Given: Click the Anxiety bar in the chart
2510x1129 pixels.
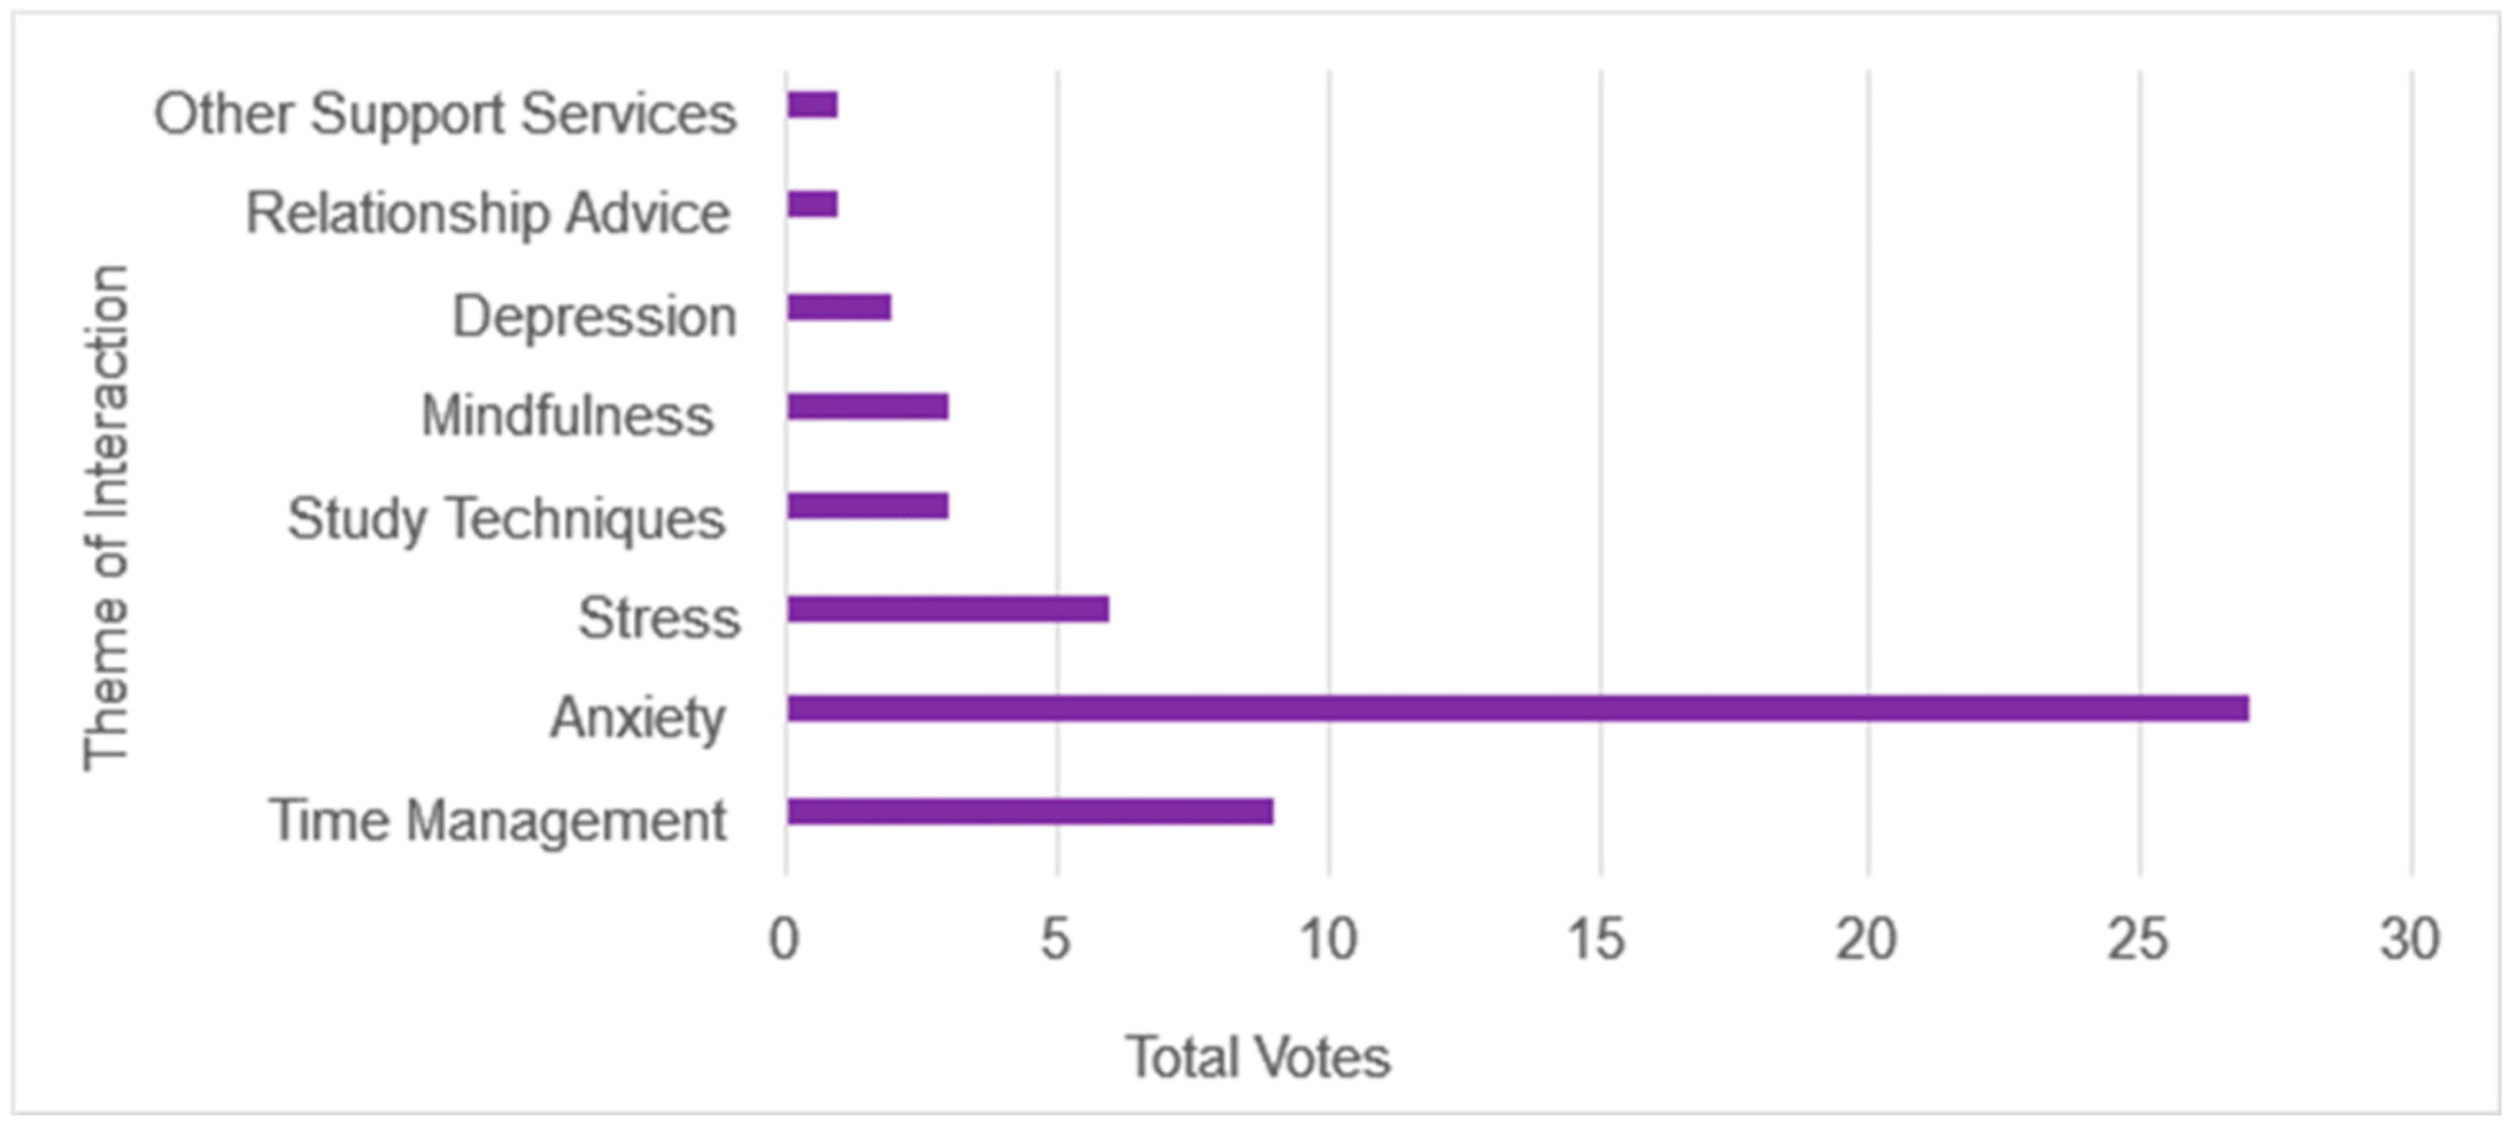Looking at the screenshot, I should click(x=1517, y=708).
